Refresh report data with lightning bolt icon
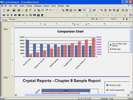The width and height of the screenshot is (133, 100). pyautogui.click(x=30, y=10)
